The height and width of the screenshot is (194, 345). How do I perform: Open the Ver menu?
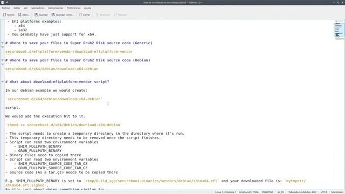point(26,8)
